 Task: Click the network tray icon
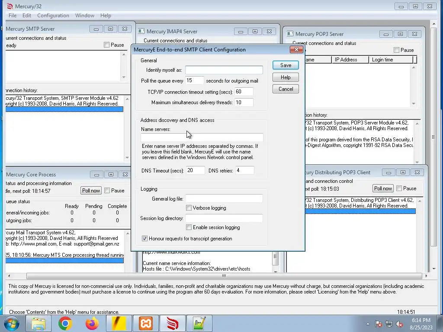coord(389,324)
